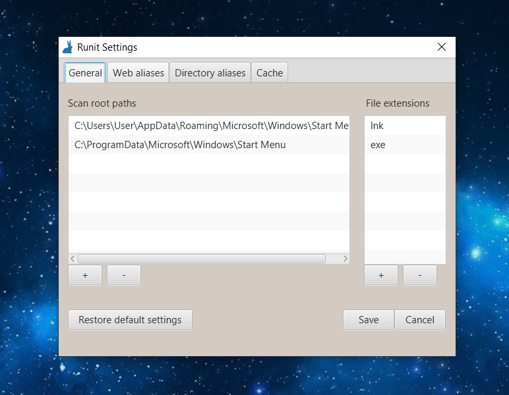Click the scan paths scrollbar right arrow
Screen dimensions: 509x395
345,259
